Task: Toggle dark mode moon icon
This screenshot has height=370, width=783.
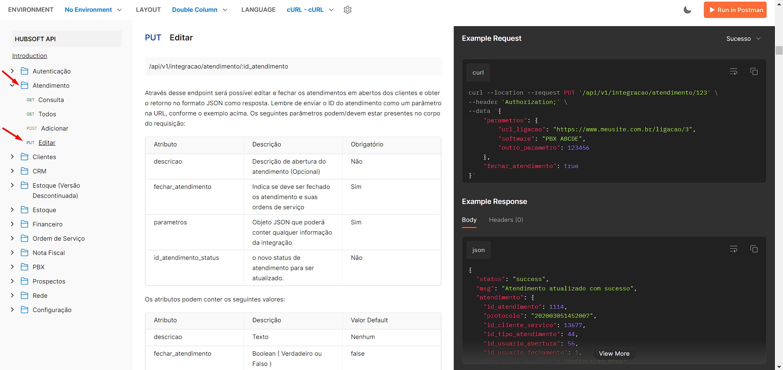Action: pos(688,10)
